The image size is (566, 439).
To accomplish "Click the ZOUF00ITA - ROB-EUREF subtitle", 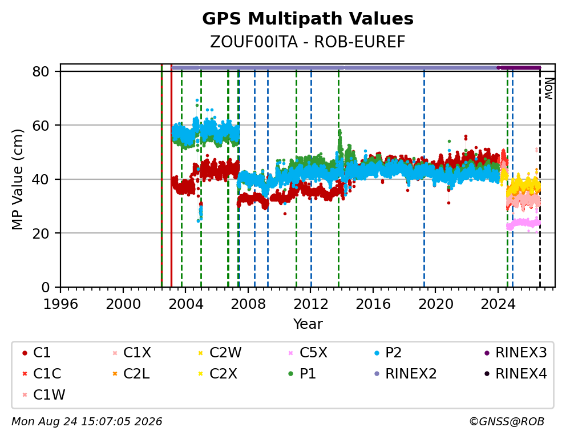I will 308,42.
